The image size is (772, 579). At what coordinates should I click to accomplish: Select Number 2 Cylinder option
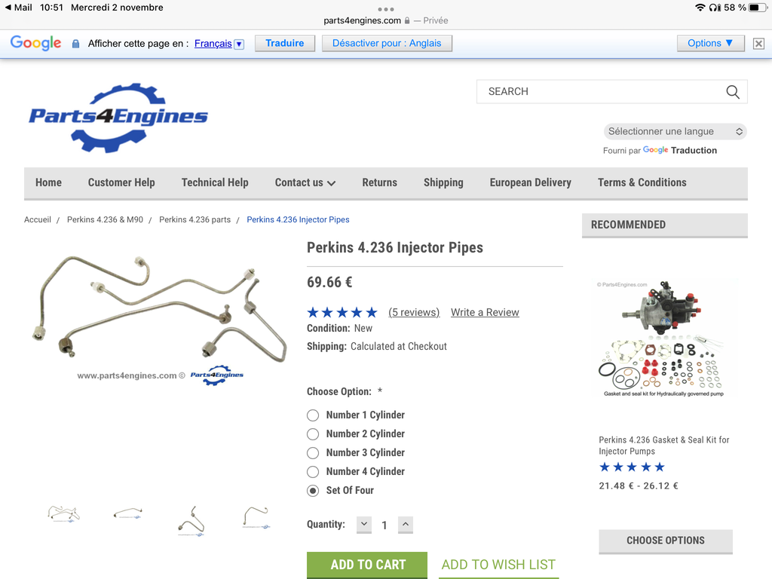point(313,434)
